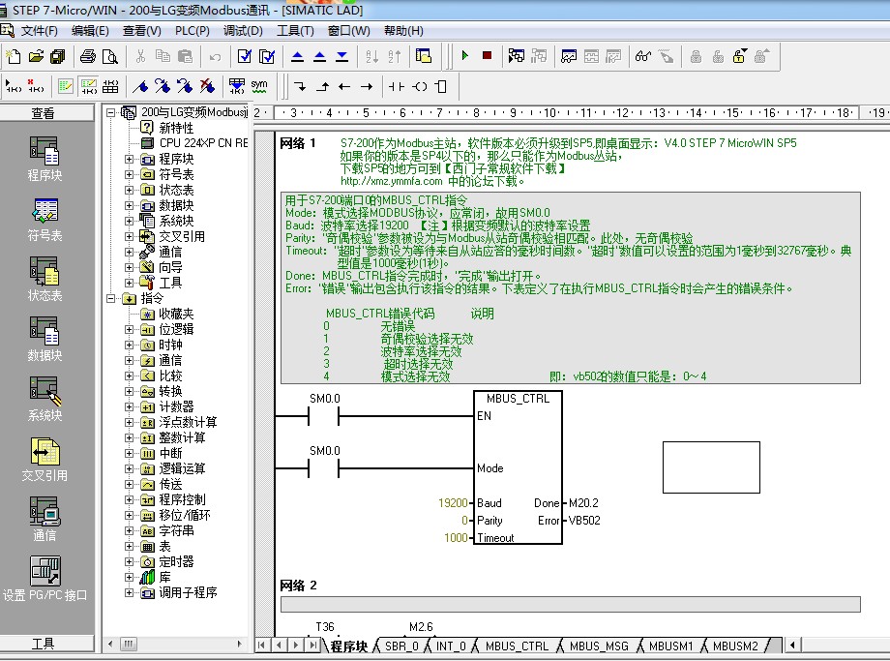Image resolution: width=890 pixels, height=661 pixels.
Task: Insert a normally open contact element
Action: (398, 86)
